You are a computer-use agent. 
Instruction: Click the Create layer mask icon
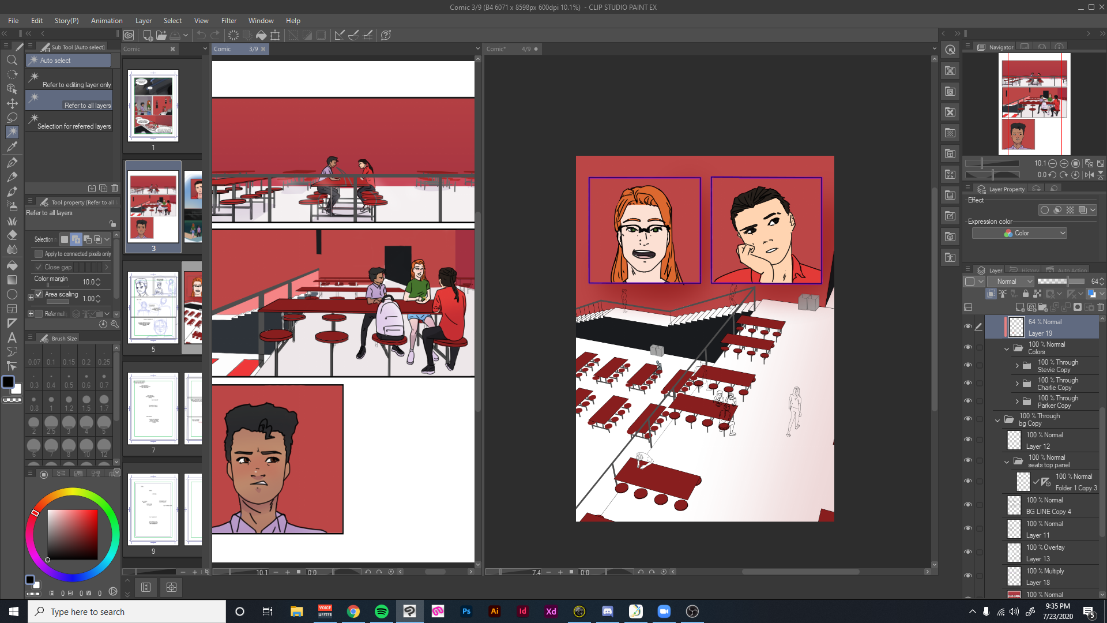(x=1078, y=307)
